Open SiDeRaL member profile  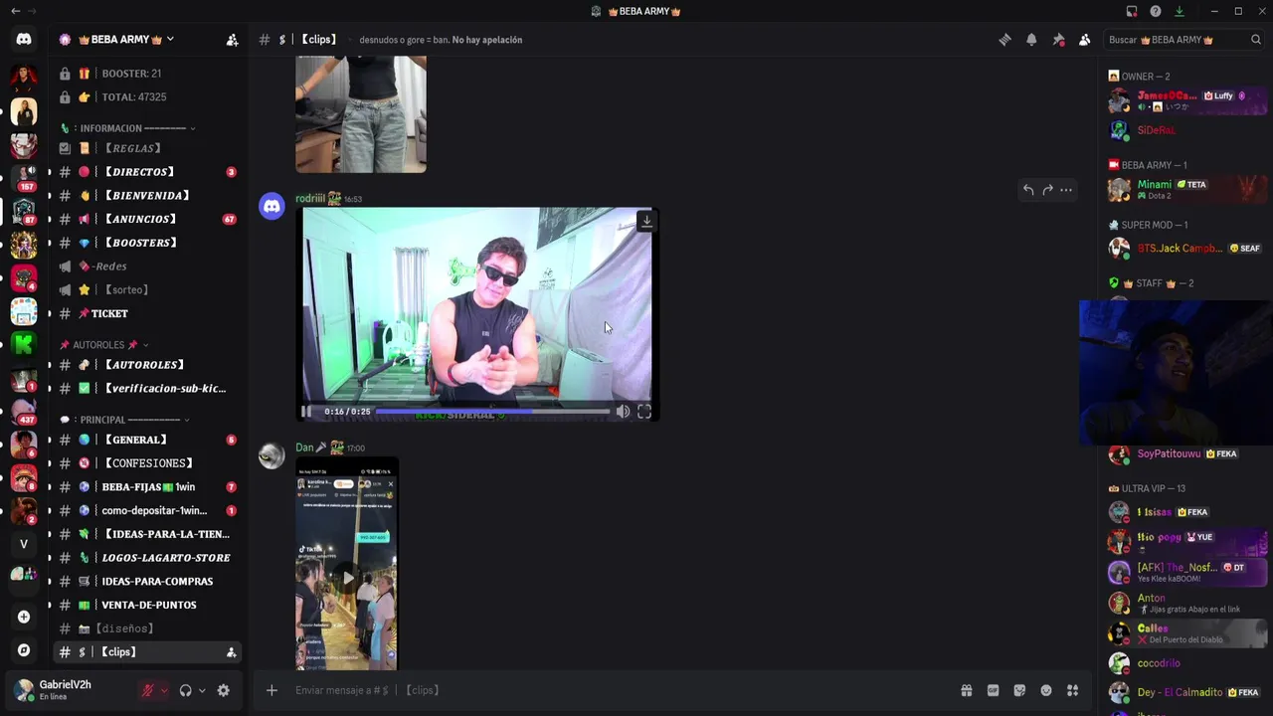tap(1187, 130)
